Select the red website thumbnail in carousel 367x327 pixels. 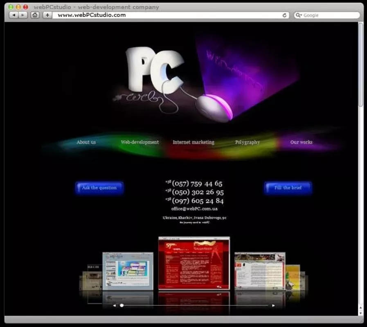pyautogui.click(x=194, y=264)
